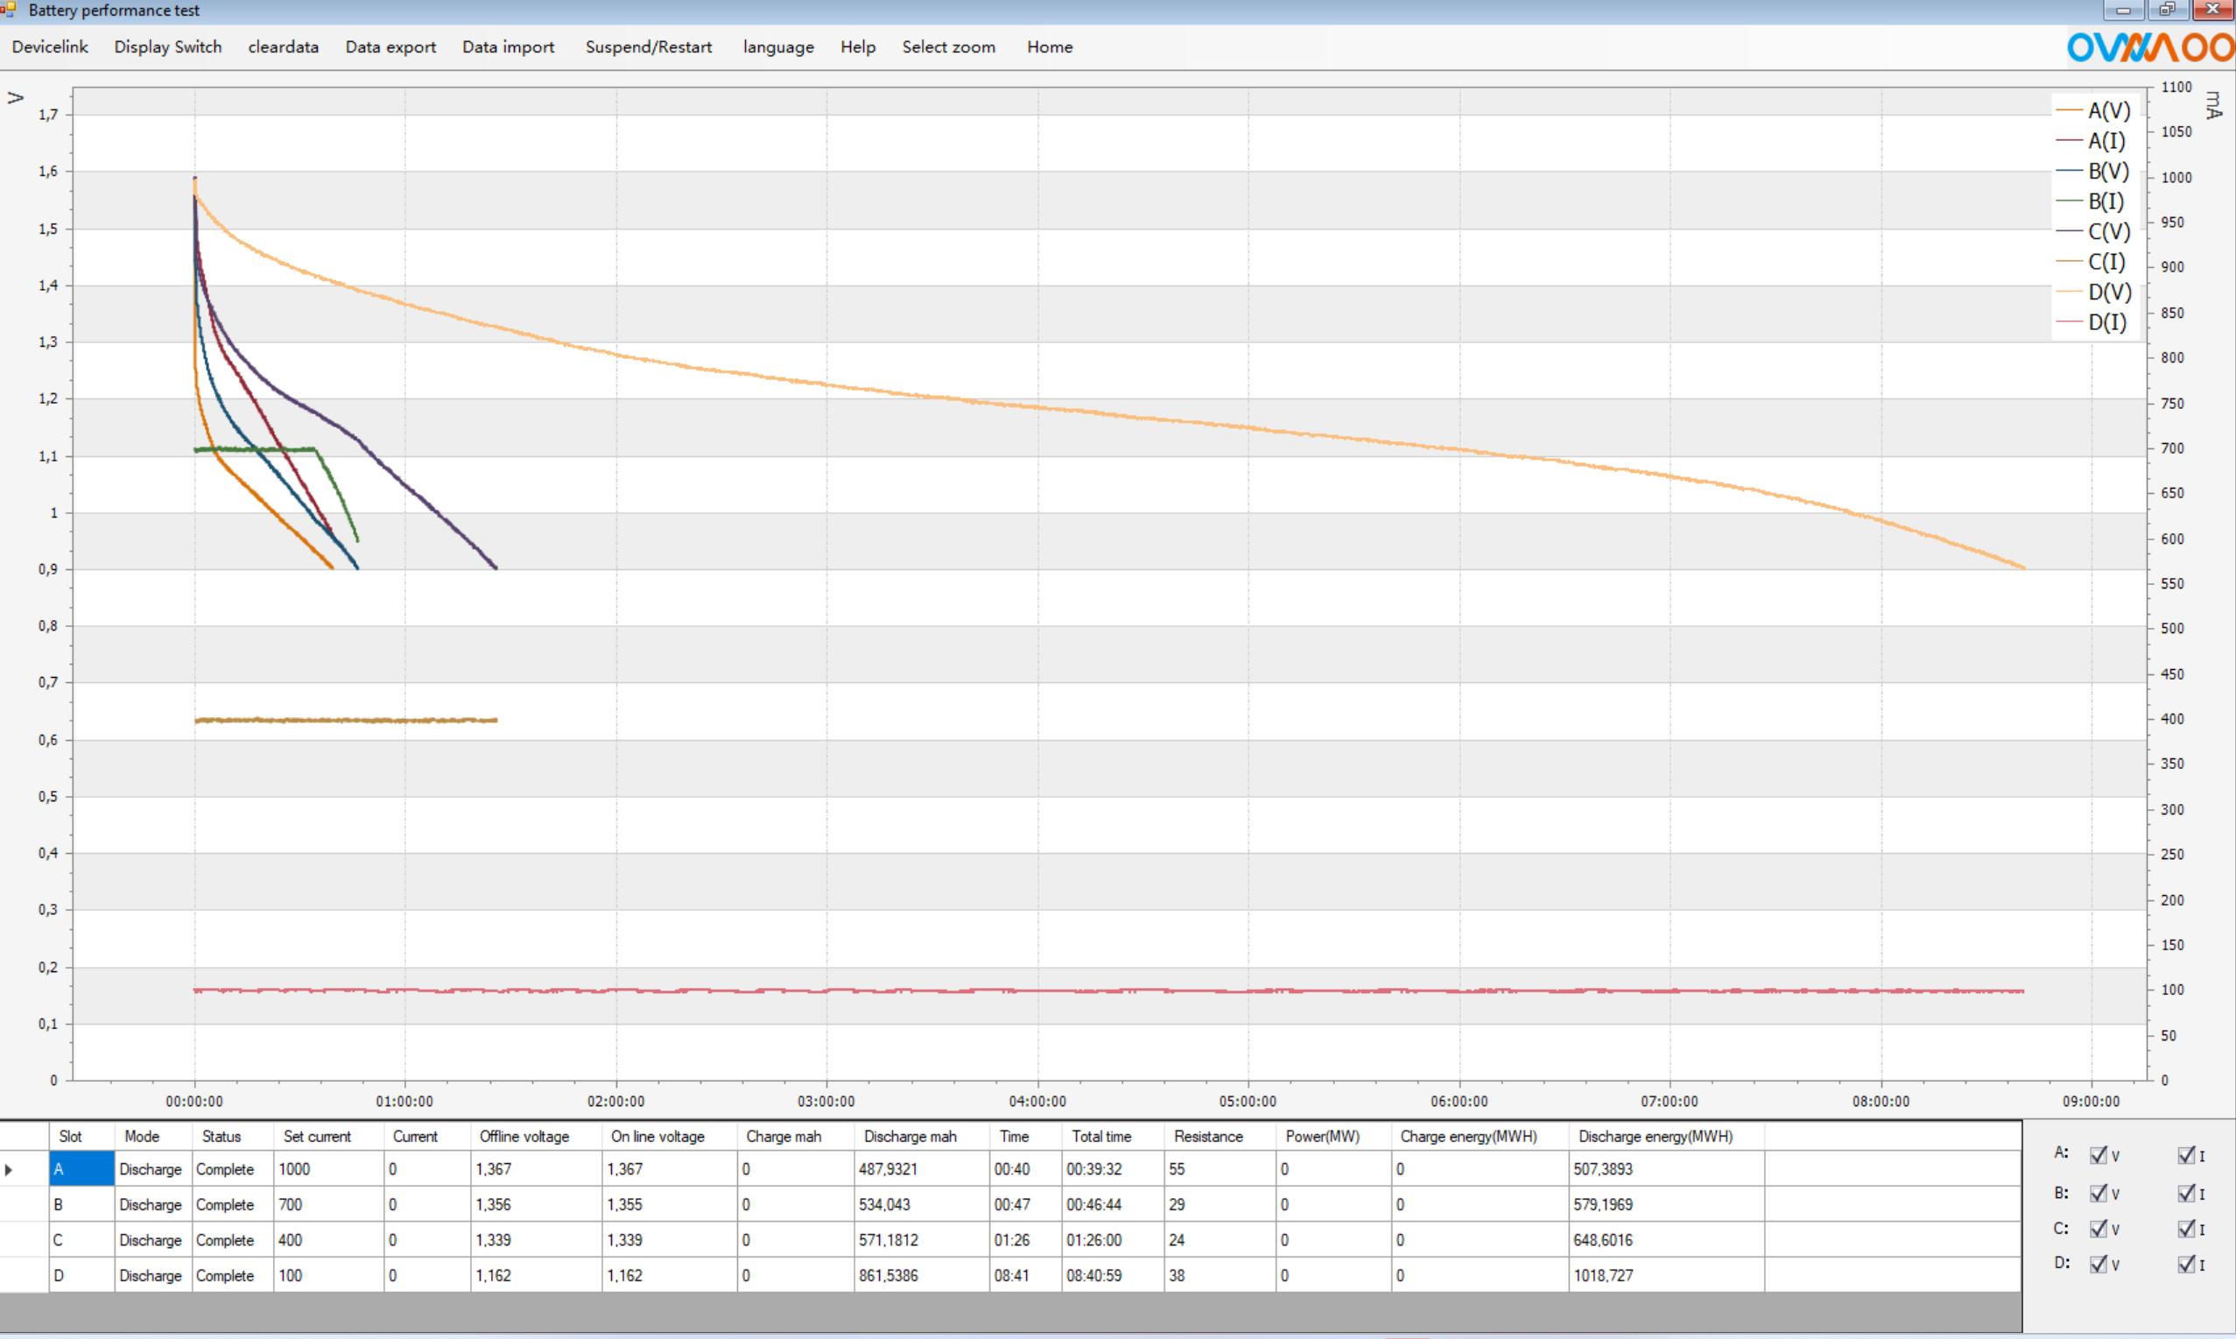Screen dimensions: 2236x1339
Task: Open the language menu
Action: click(x=777, y=47)
